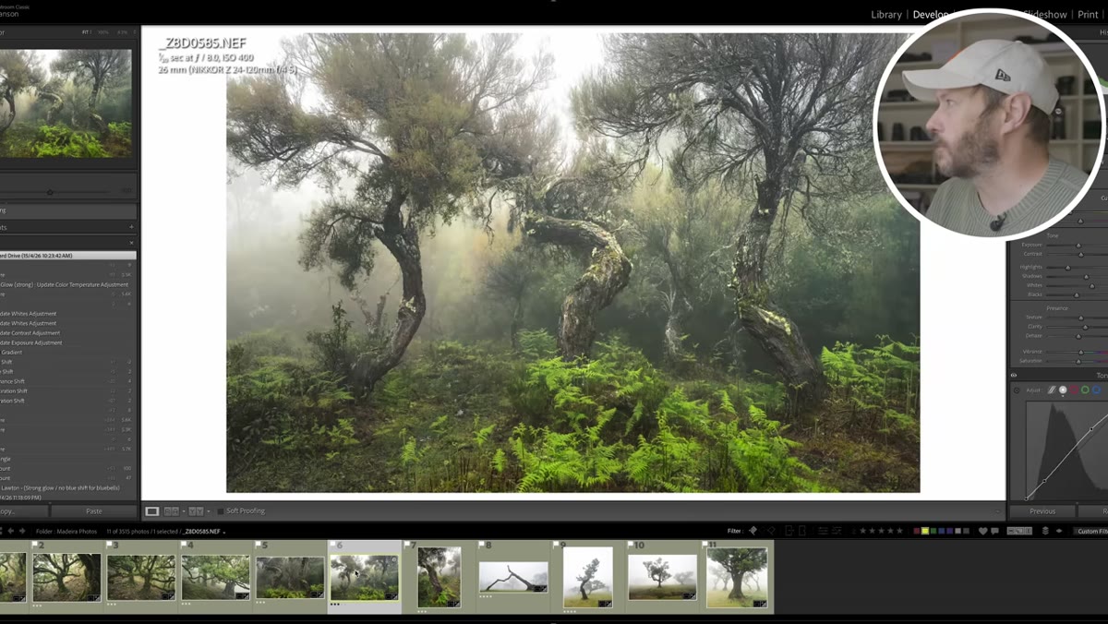Select the parametric curve adjust icon
Image resolution: width=1108 pixels, height=624 pixels.
(1051, 390)
